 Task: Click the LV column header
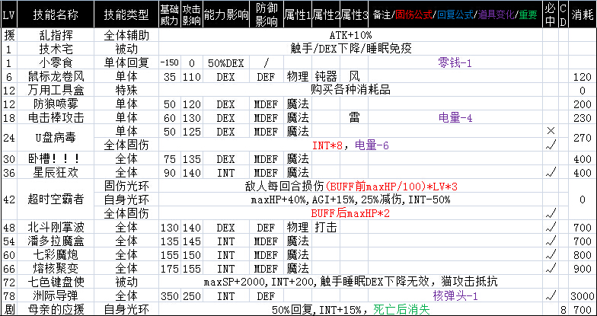9,15
